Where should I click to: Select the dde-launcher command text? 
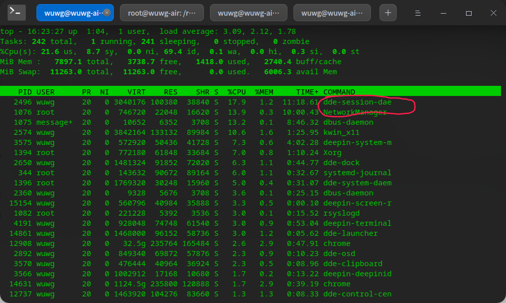tap(351, 233)
